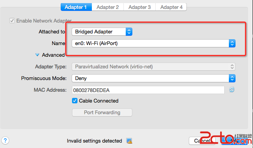
Task: Click the invalid settings warning icon
Action: [x=129, y=141]
